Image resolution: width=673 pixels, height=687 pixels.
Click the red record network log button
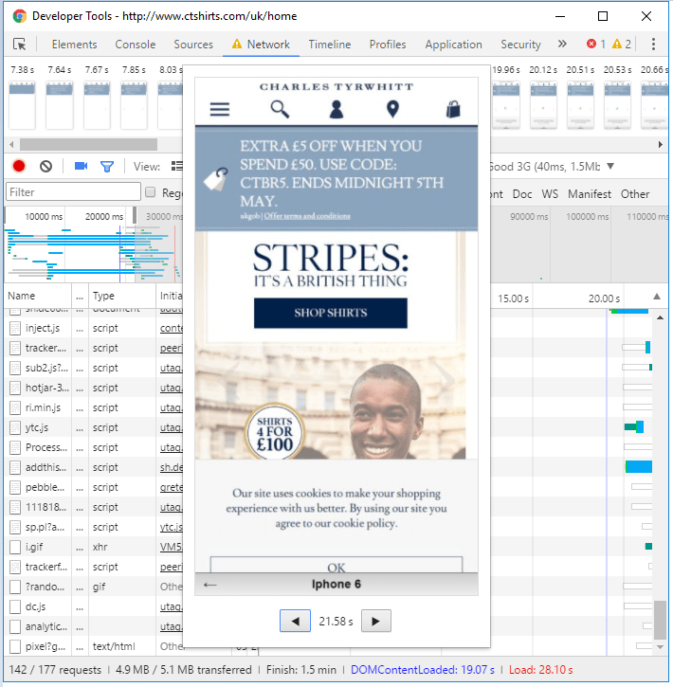pyautogui.click(x=19, y=166)
